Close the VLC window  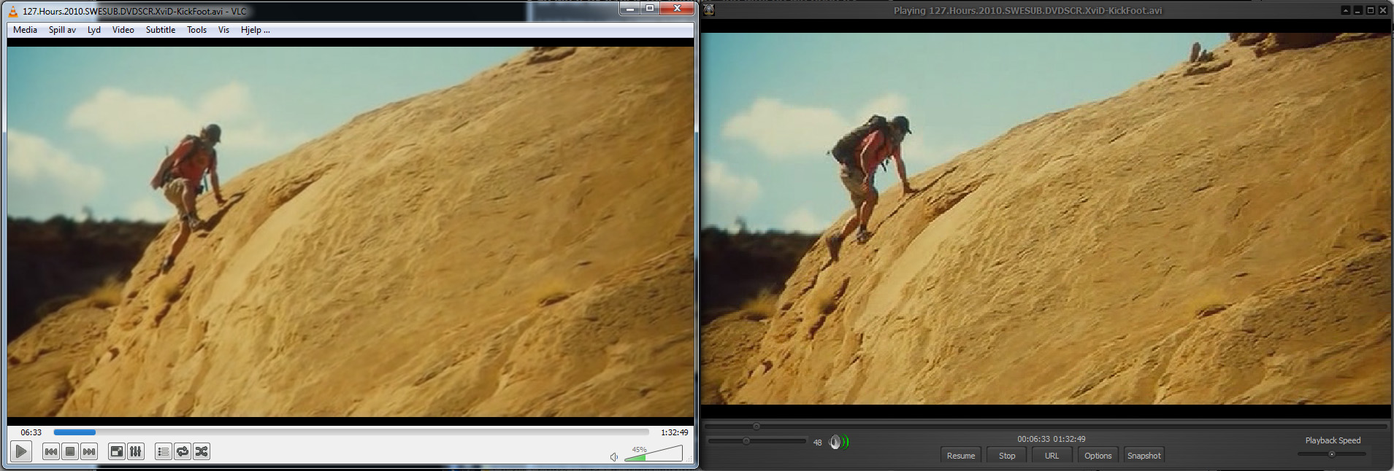click(678, 8)
